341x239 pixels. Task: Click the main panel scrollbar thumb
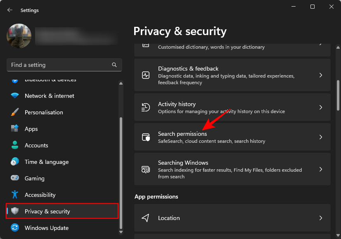tap(338, 95)
